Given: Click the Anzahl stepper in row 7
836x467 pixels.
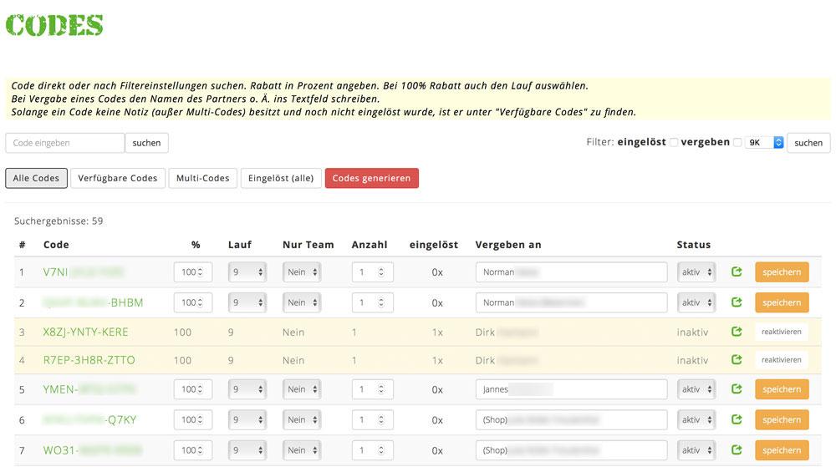Looking at the screenshot, I should tap(380, 450).
